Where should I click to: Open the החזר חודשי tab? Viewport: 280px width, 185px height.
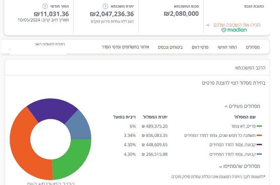click(x=227, y=47)
